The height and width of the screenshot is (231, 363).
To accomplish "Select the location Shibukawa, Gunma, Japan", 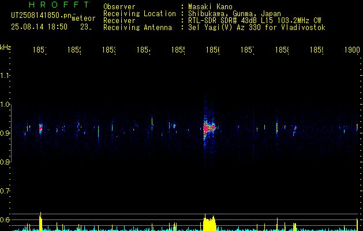I will [x=234, y=14].
